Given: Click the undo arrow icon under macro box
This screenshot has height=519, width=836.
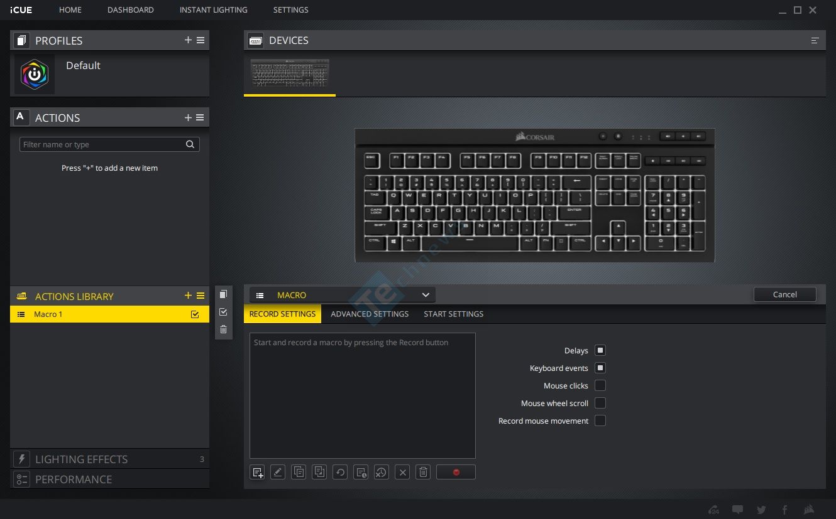Looking at the screenshot, I should [340, 473].
